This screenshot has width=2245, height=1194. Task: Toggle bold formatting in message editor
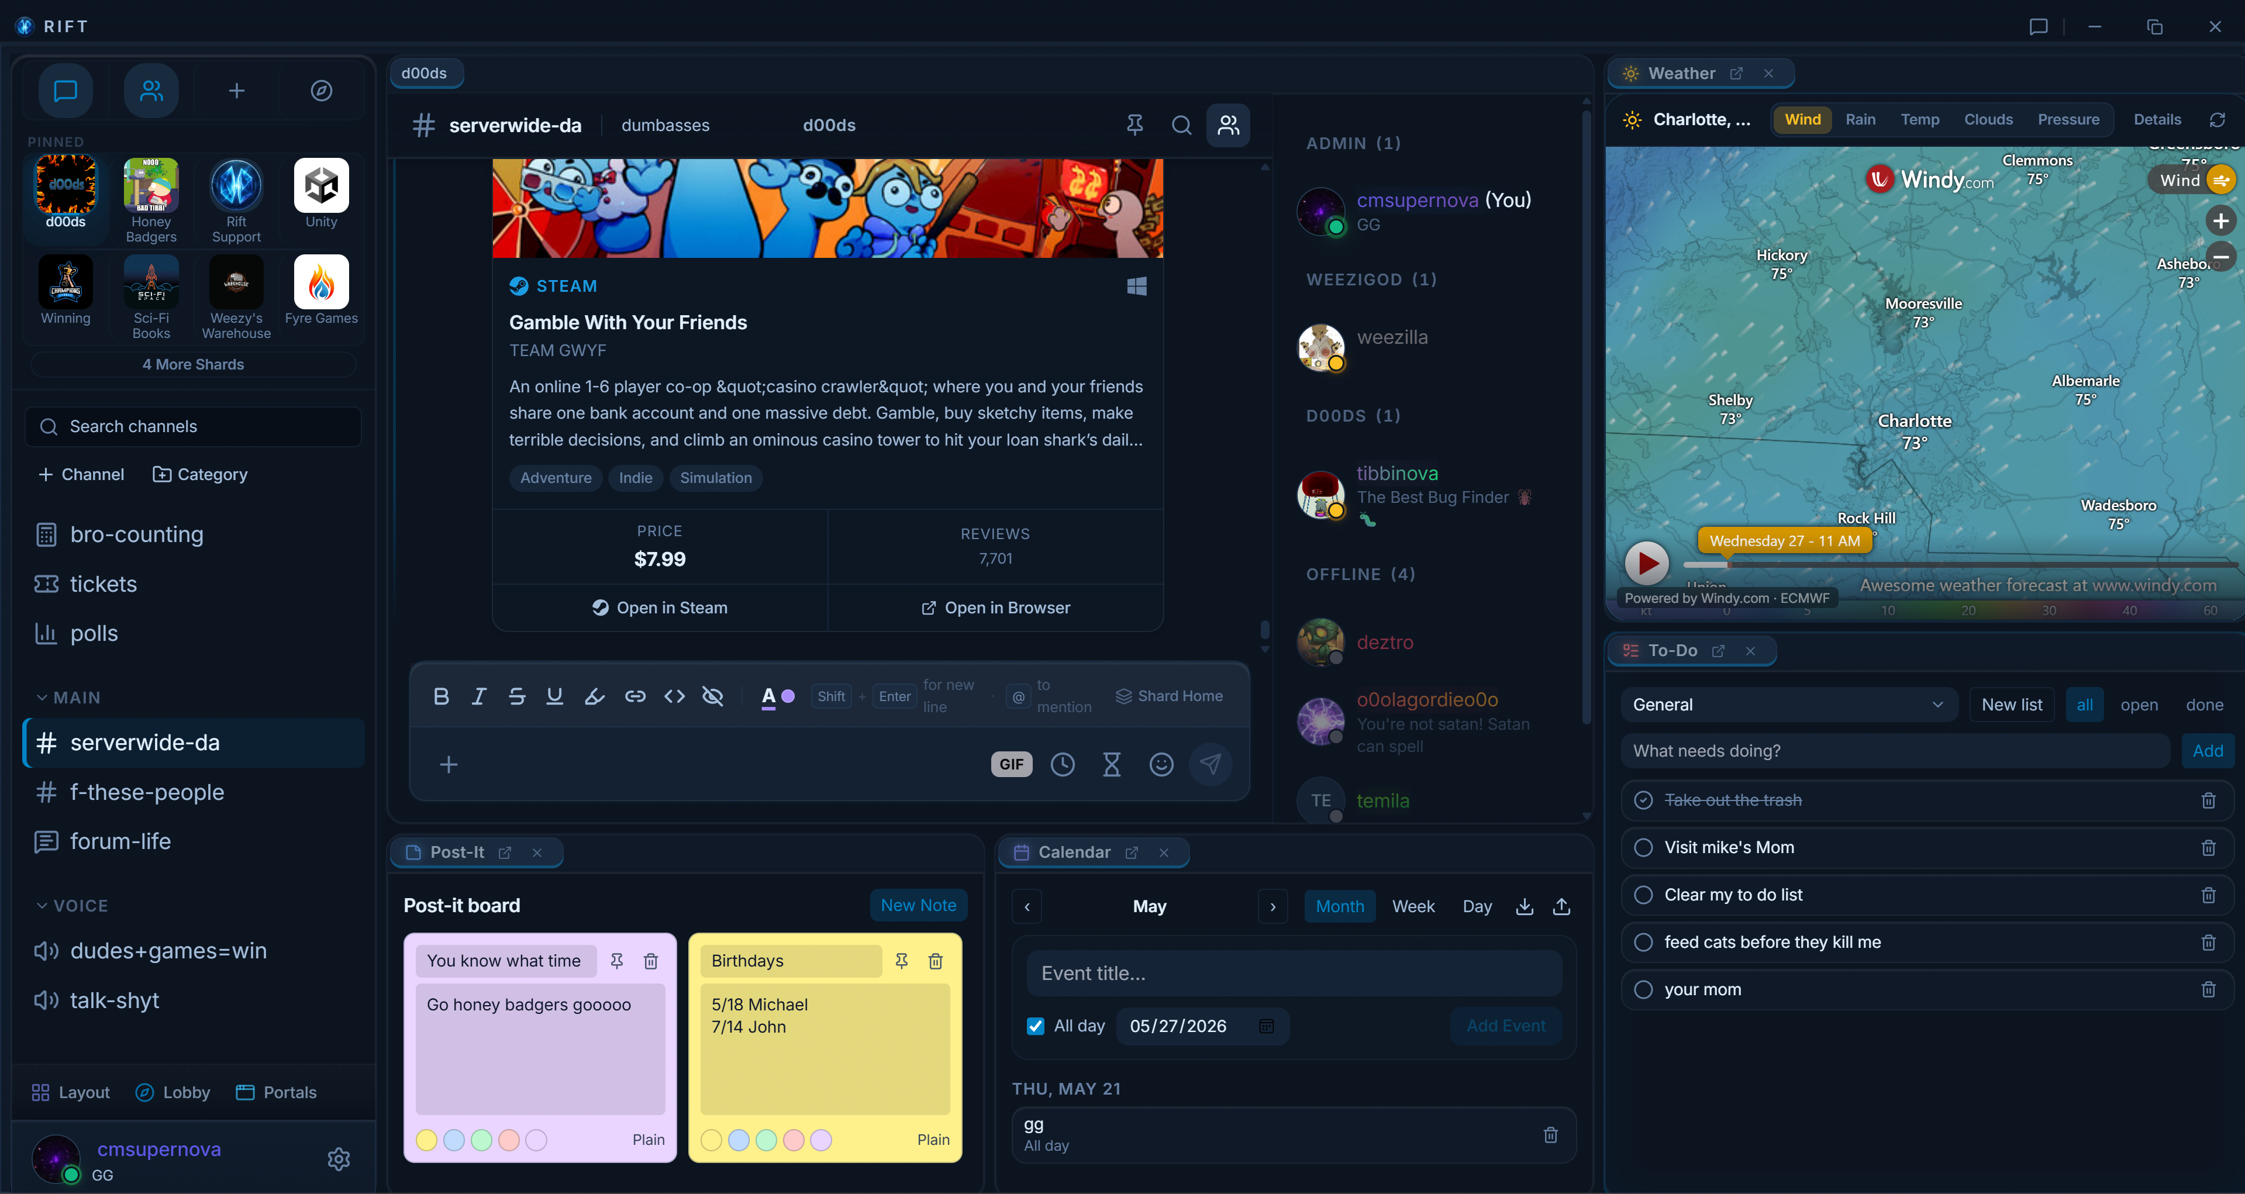coord(441,695)
